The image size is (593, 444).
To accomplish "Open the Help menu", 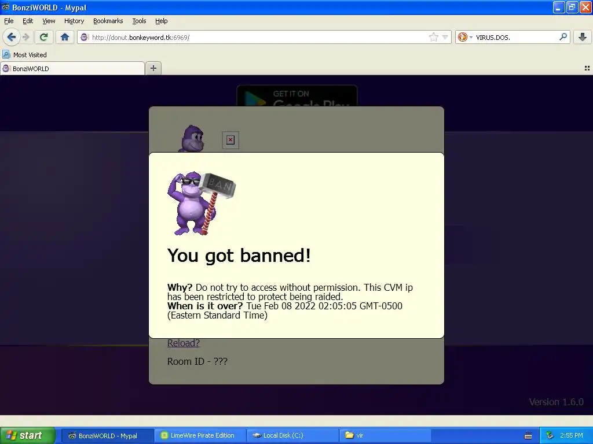I will coord(162,21).
